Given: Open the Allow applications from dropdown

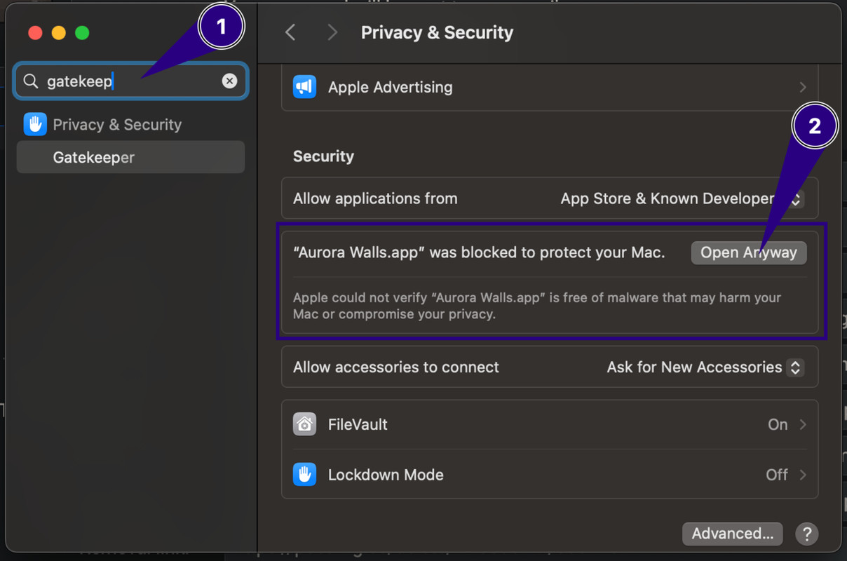Looking at the screenshot, I should (795, 199).
